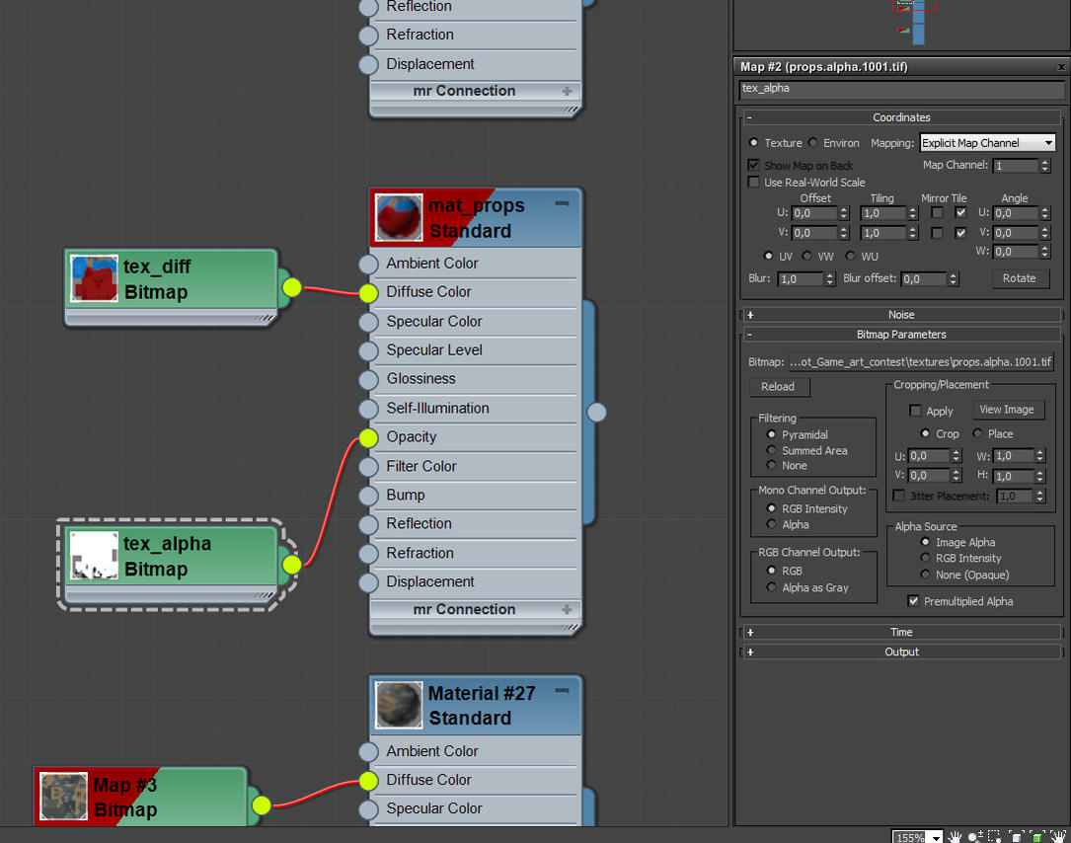Click the Zoom Region icon in the status bar
Viewport: 1071px width, 843px height.
click(x=993, y=836)
